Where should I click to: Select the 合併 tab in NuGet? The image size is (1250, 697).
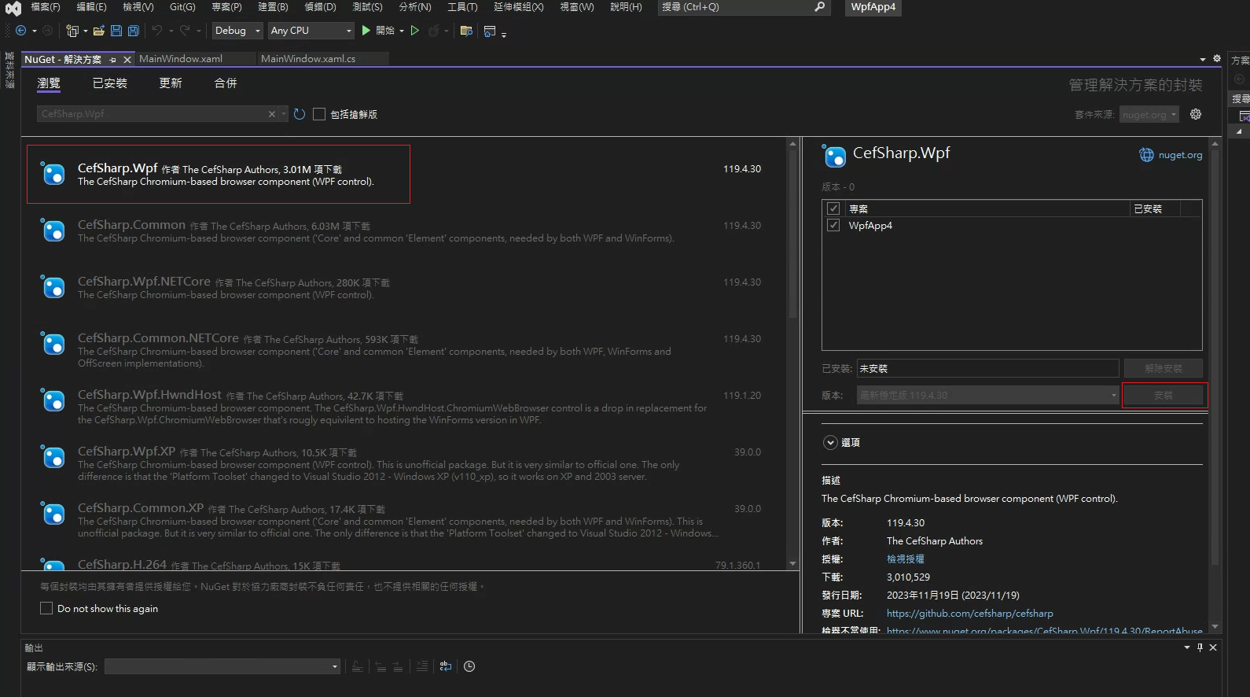pyautogui.click(x=226, y=83)
